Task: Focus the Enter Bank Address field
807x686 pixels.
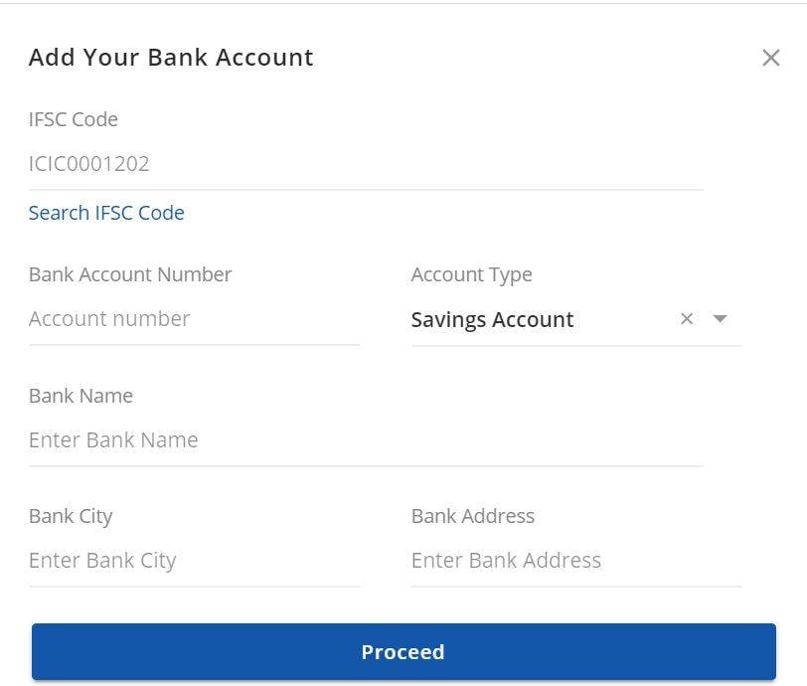Action: [575, 561]
